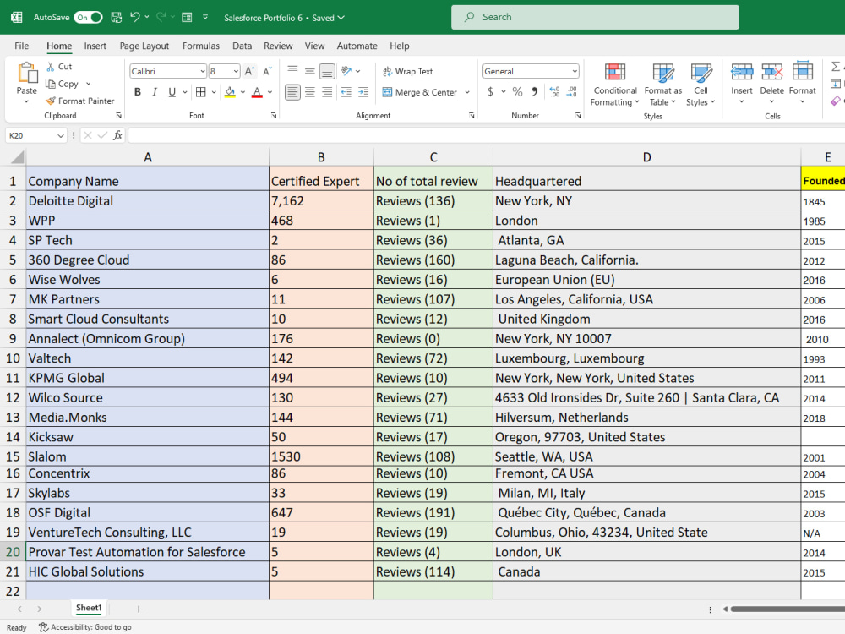Click the horizontal scrollbar

[787, 609]
